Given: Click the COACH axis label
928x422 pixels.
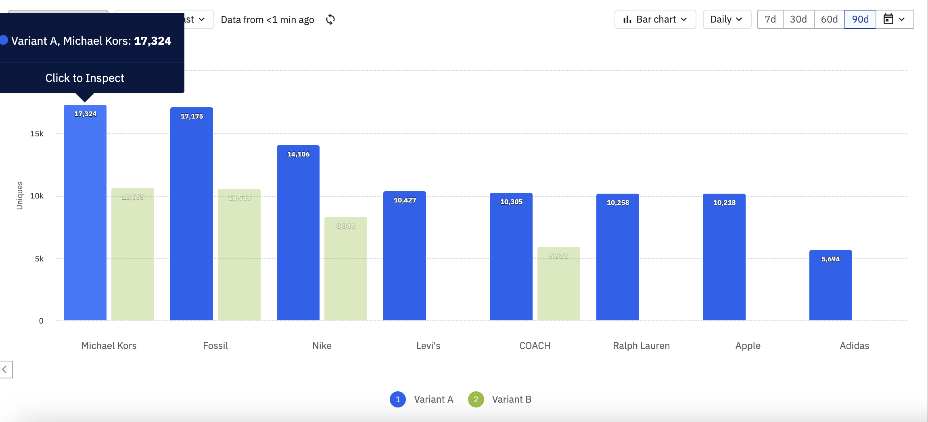Looking at the screenshot, I should click(535, 346).
